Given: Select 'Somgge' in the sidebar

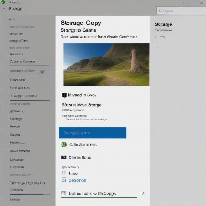Looking at the screenshot, I should (x=15, y=126).
